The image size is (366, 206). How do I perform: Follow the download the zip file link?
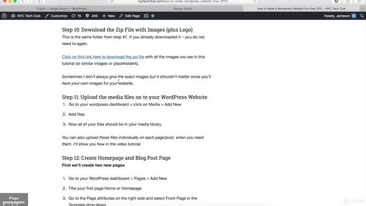[103, 57]
